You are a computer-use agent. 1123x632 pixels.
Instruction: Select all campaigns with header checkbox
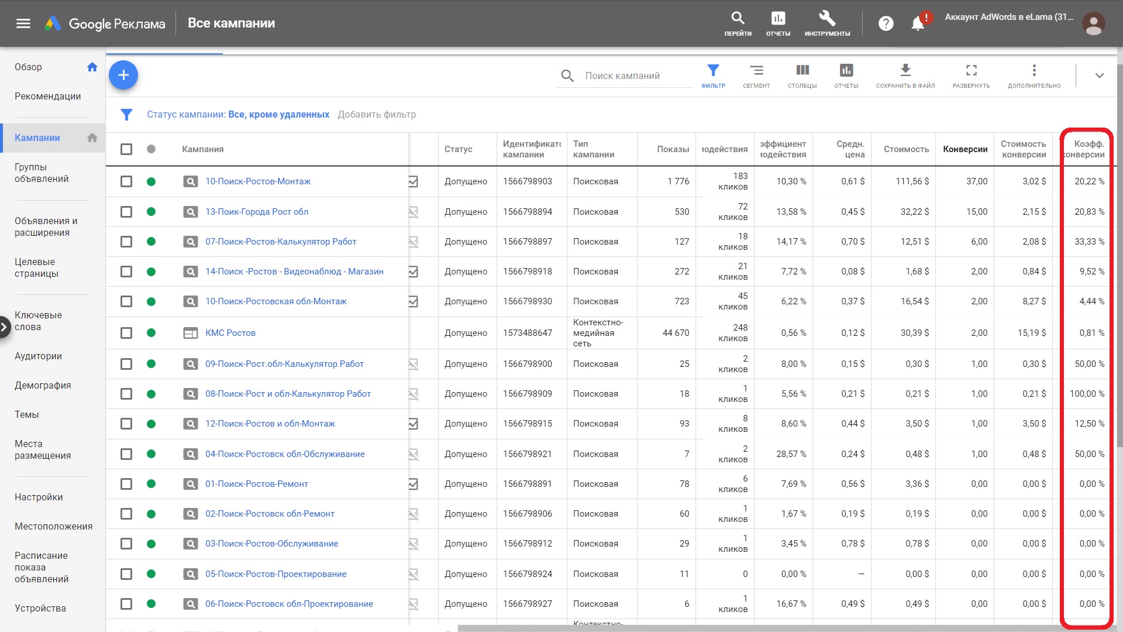126,149
